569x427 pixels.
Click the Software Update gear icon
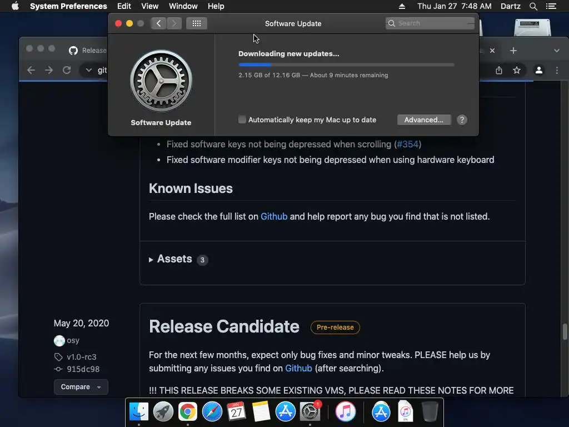[161, 81]
